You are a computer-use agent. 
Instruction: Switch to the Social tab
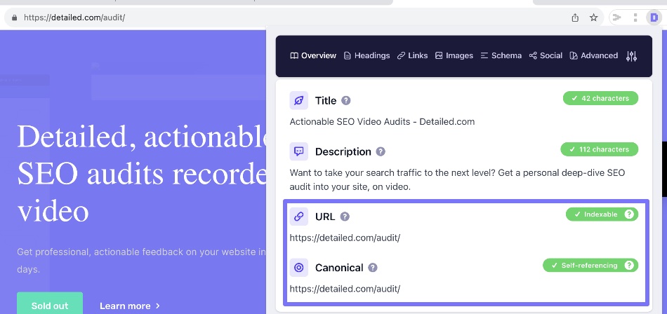coord(546,55)
